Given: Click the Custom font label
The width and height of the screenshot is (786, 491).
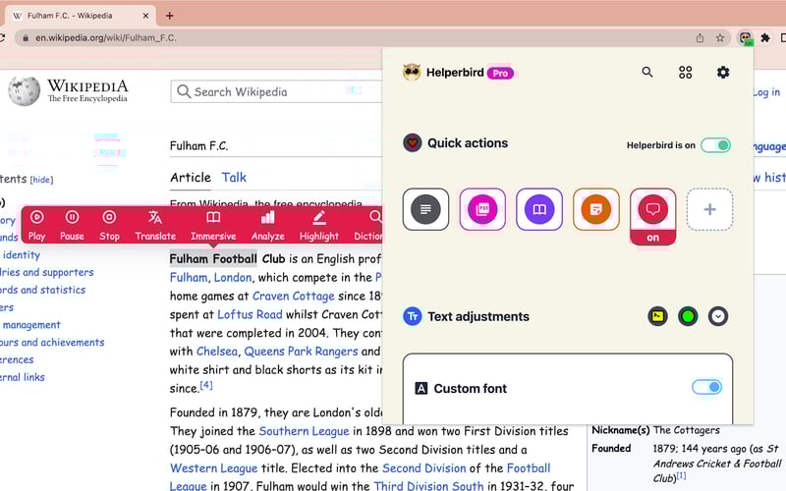Looking at the screenshot, I should pyautogui.click(x=471, y=388).
